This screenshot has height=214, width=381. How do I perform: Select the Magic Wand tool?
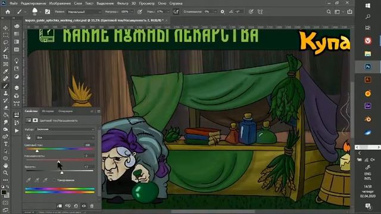(x=5, y=50)
